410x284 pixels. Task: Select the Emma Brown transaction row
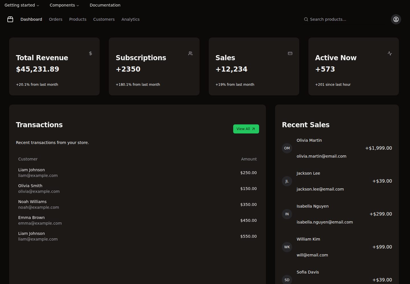(x=138, y=220)
